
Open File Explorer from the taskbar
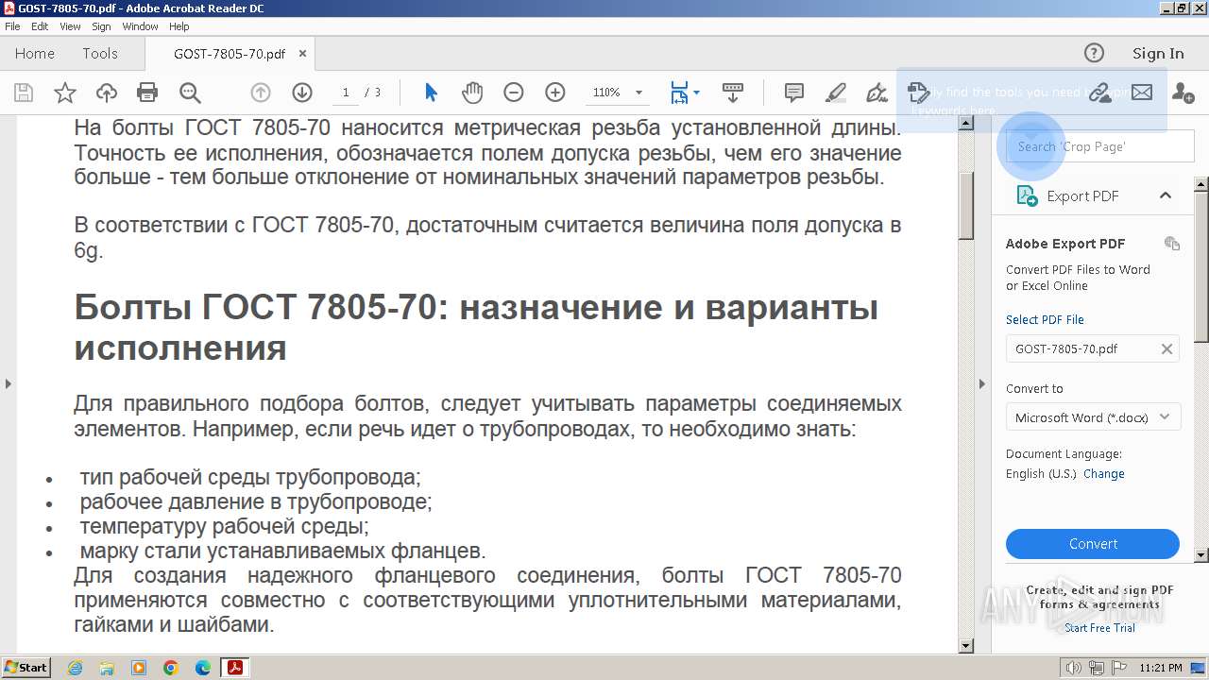pyautogui.click(x=107, y=668)
